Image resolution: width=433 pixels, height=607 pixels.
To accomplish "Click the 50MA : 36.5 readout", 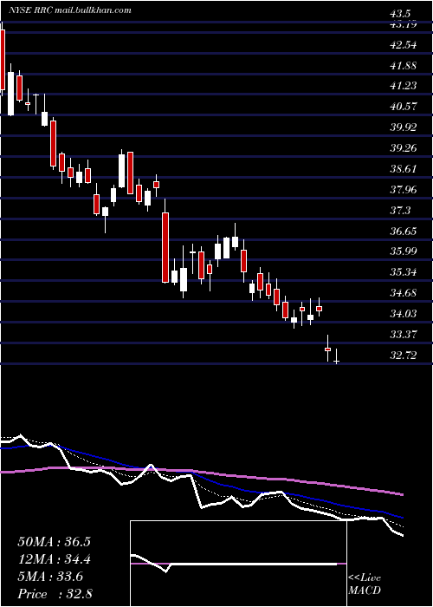I will [x=54, y=542].
